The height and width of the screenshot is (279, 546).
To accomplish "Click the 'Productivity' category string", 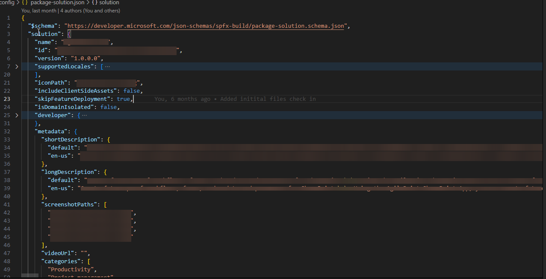I will 70,269.
